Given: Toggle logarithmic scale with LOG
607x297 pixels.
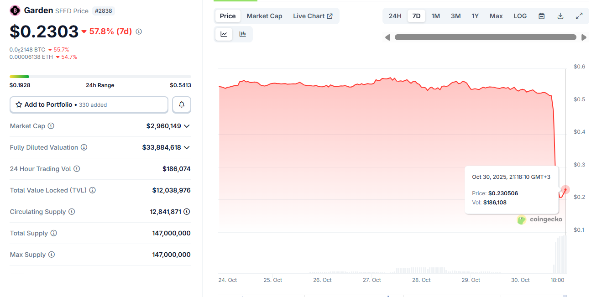Looking at the screenshot, I should coord(520,16).
